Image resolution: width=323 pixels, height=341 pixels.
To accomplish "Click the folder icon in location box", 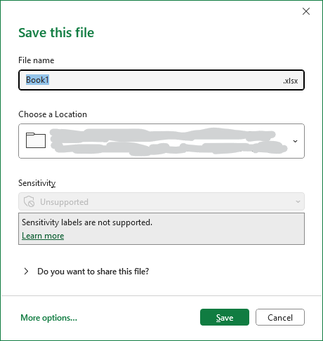I will pyautogui.click(x=36, y=140).
